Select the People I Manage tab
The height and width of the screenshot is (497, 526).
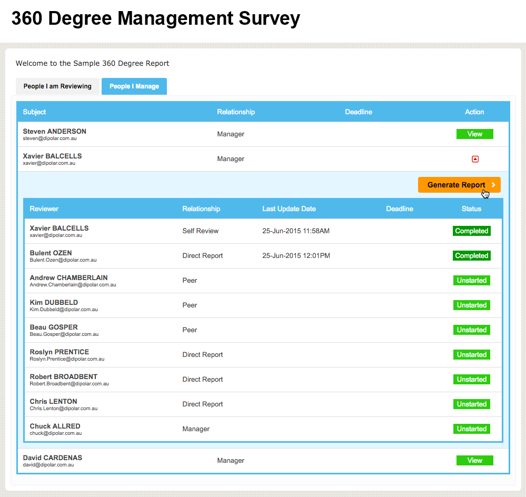click(x=134, y=86)
